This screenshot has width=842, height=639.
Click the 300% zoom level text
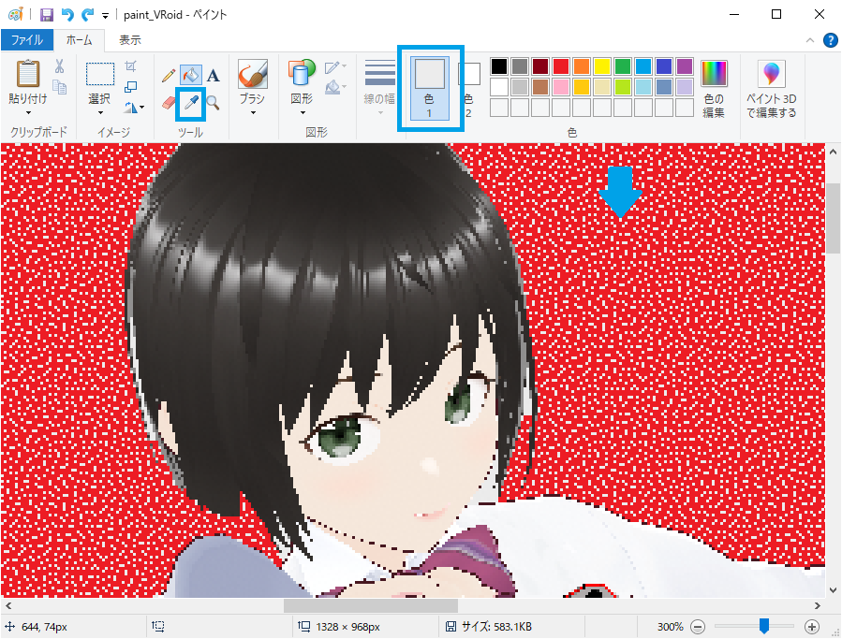tap(670, 626)
